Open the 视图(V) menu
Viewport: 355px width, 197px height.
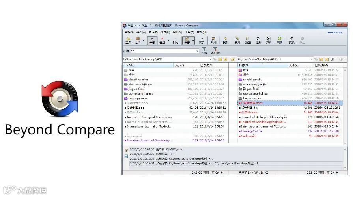pyautogui.click(x=177, y=32)
